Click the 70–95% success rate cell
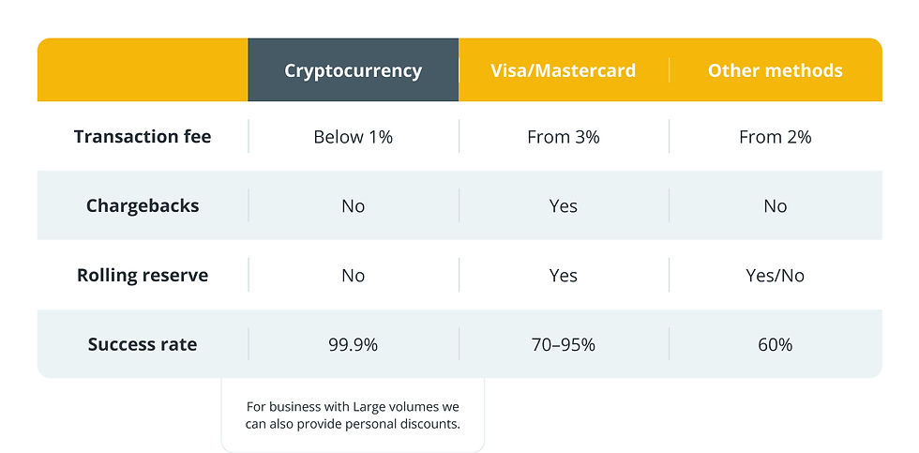This screenshot has height=453, width=919. 564,344
